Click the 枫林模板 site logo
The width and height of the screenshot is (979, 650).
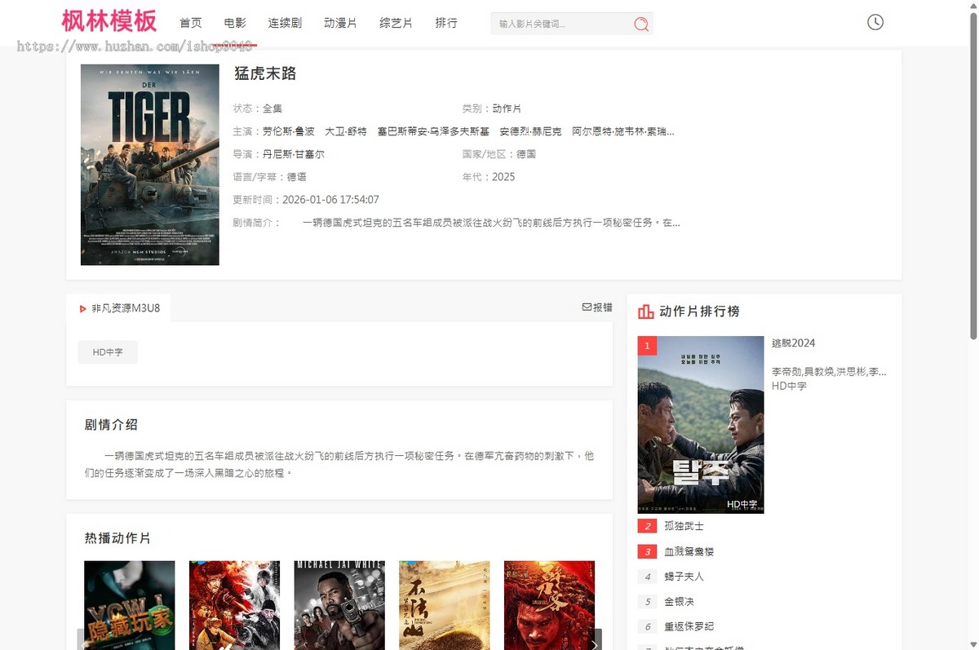coord(109,20)
